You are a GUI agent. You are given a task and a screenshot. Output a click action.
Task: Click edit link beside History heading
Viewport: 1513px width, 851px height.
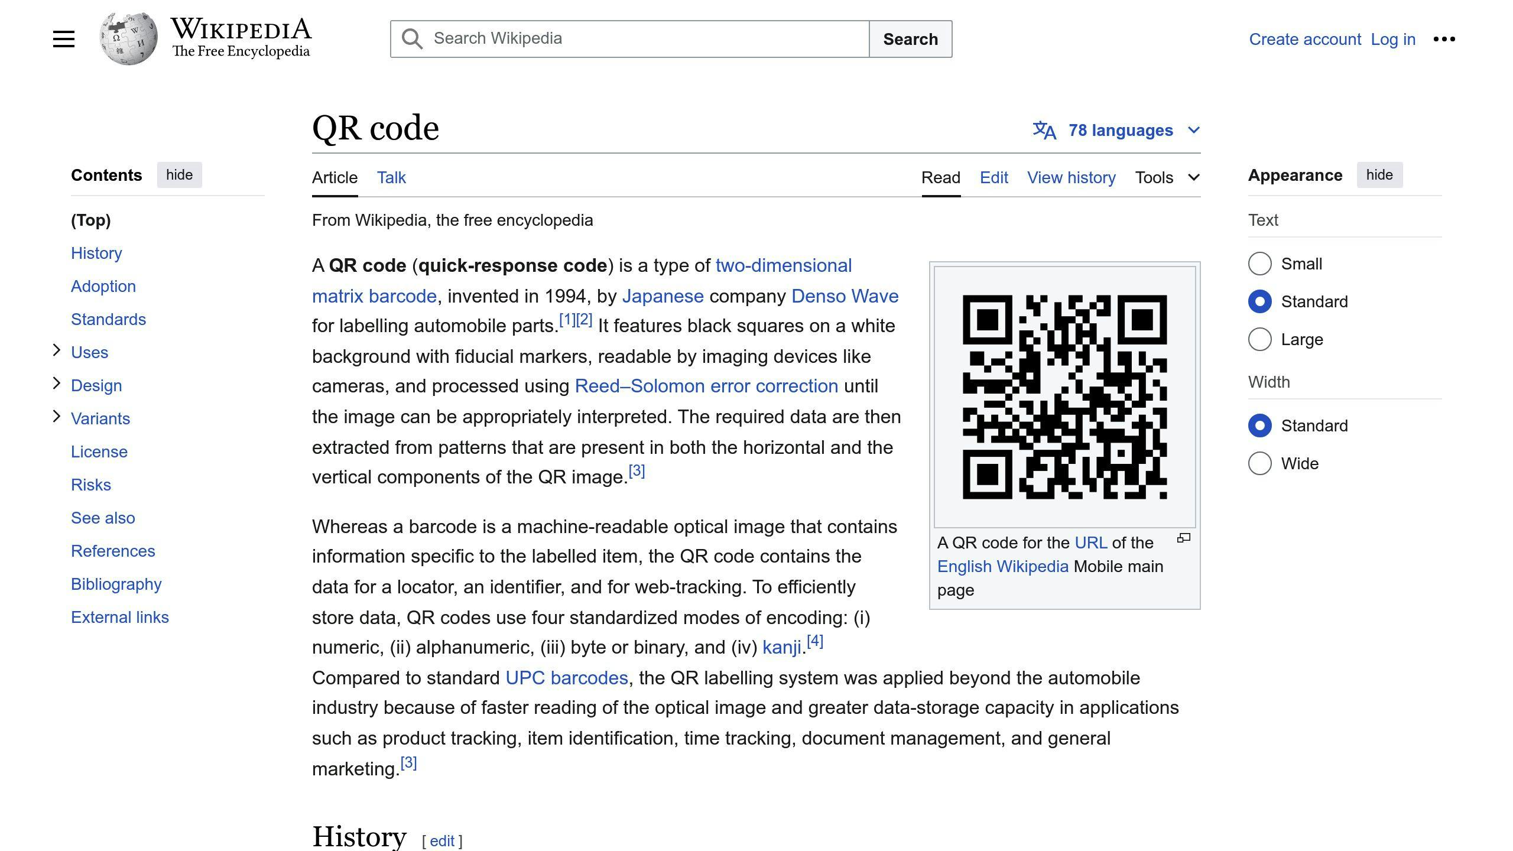(442, 841)
